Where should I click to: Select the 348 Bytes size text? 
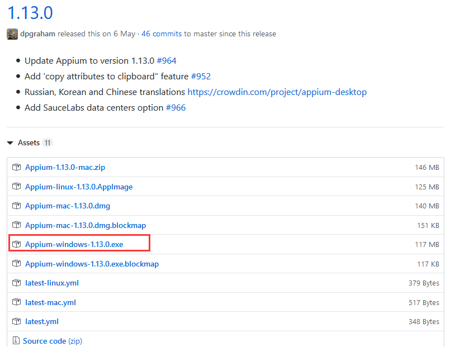[424, 322]
